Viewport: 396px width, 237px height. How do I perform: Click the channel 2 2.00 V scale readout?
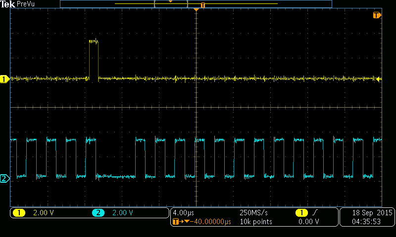pos(122,213)
